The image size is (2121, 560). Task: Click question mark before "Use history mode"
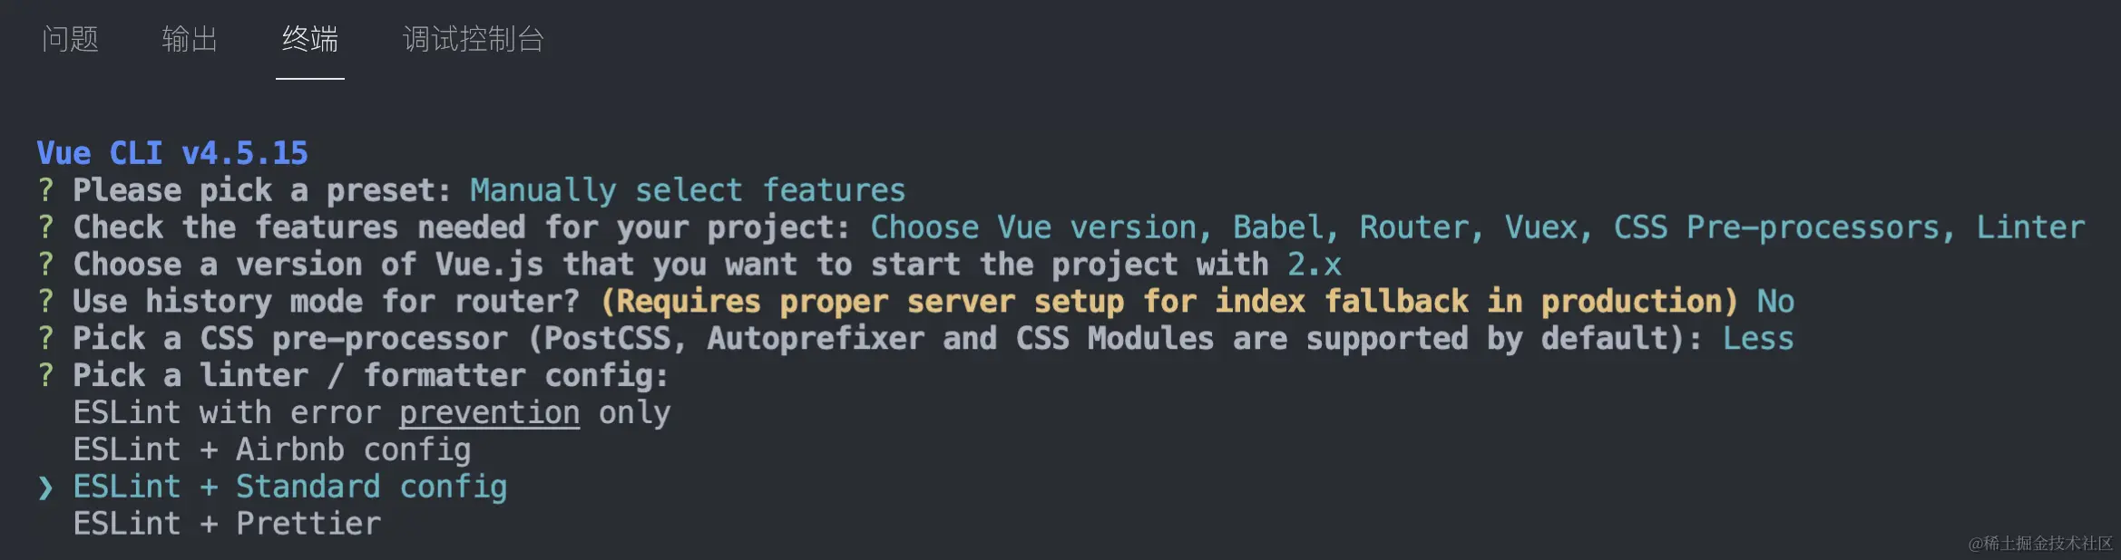pyautogui.click(x=46, y=302)
